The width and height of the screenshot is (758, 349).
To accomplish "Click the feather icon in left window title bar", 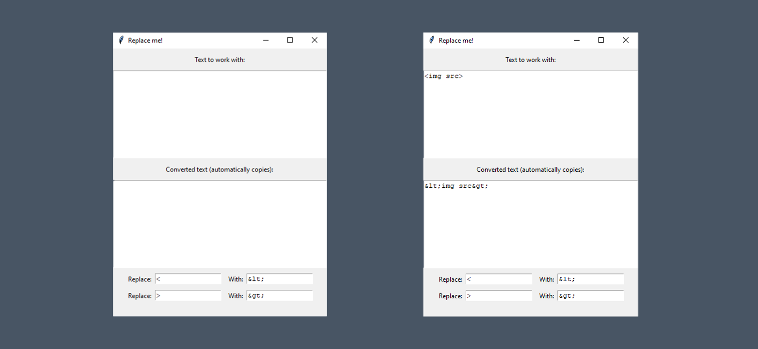I will [x=121, y=40].
